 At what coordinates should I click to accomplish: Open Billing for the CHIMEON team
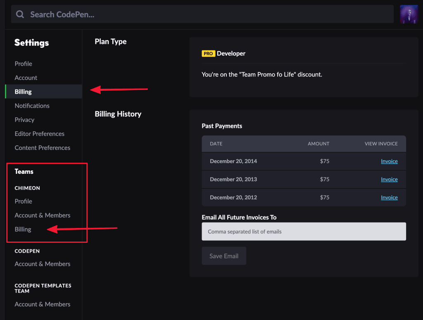pyautogui.click(x=23, y=229)
